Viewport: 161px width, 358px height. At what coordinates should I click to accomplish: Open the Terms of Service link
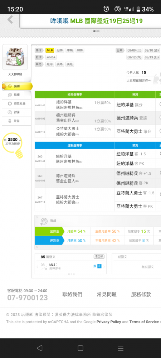[144, 322]
